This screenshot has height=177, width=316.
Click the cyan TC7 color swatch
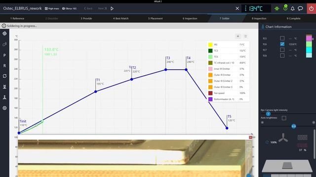(309, 50)
